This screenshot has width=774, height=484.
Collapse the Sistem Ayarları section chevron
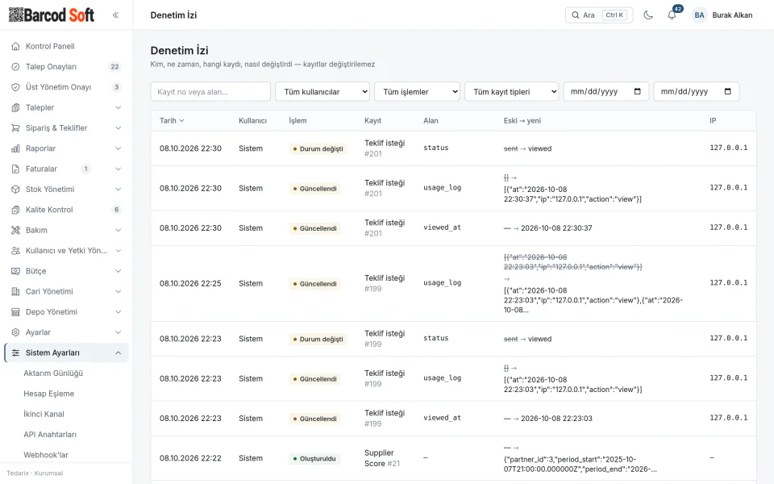tap(119, 353)
